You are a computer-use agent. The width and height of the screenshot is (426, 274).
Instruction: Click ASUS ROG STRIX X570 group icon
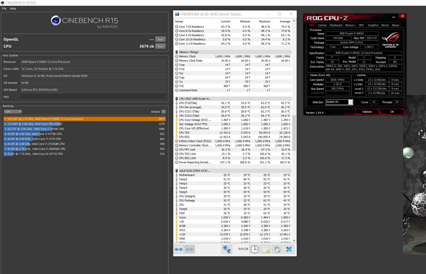177,171
